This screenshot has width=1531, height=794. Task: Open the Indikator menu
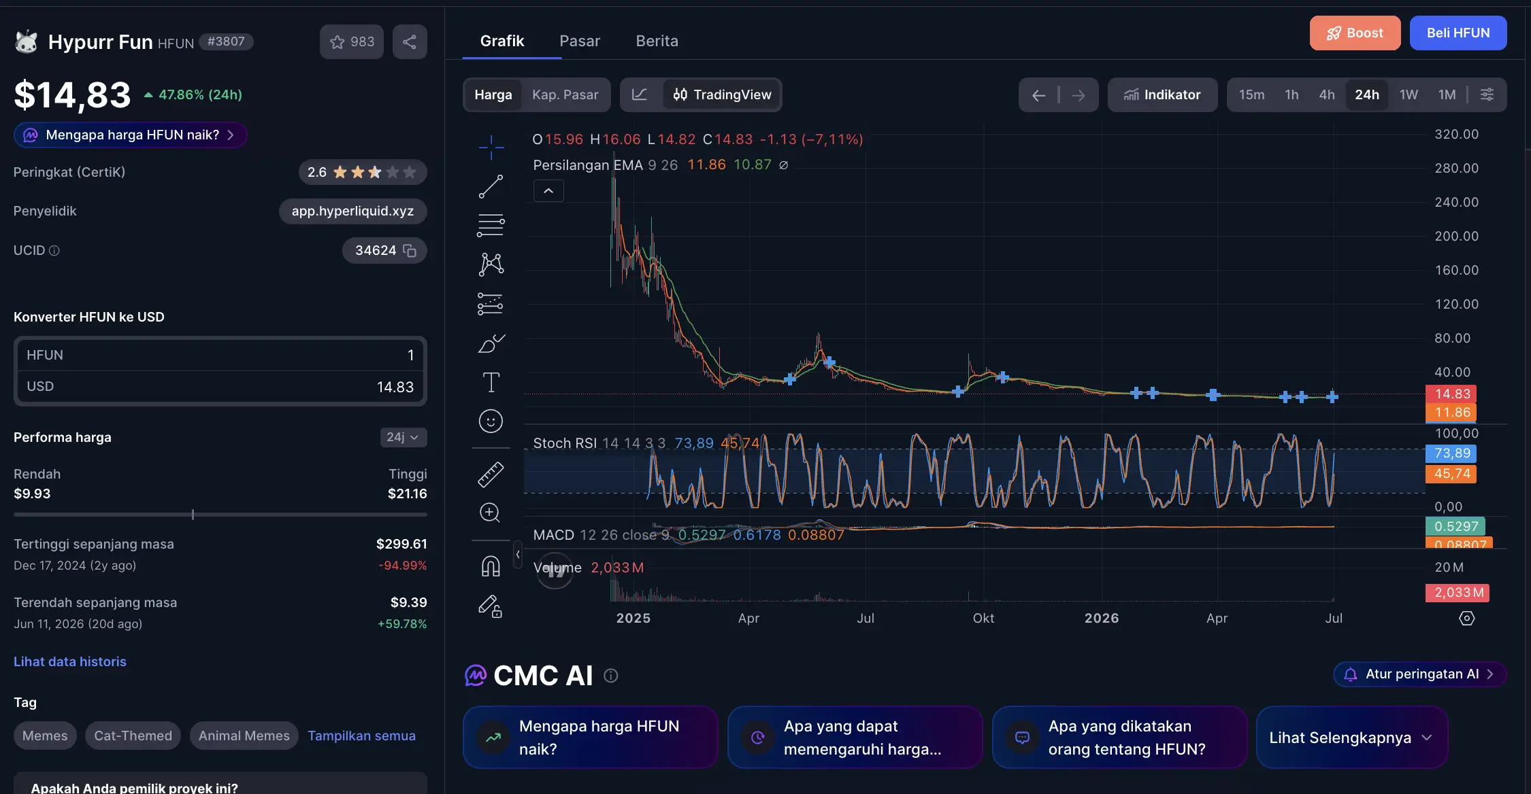[x=1162, y=94]
